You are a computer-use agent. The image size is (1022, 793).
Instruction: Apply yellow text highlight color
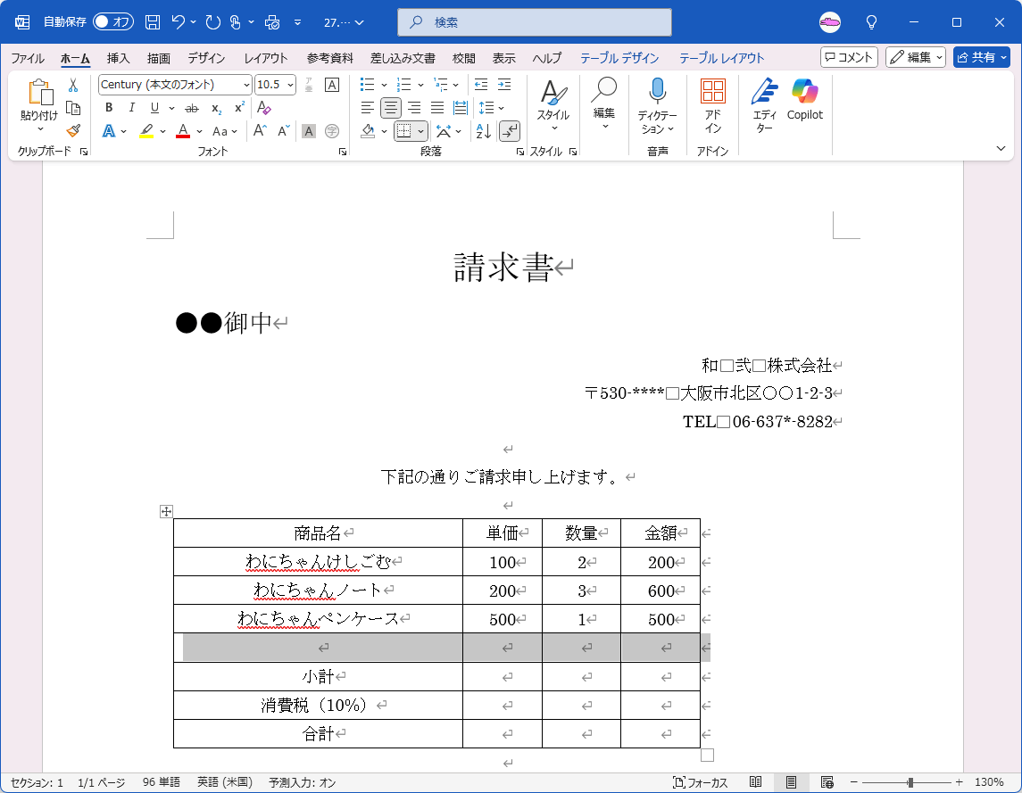pos(146,131)
